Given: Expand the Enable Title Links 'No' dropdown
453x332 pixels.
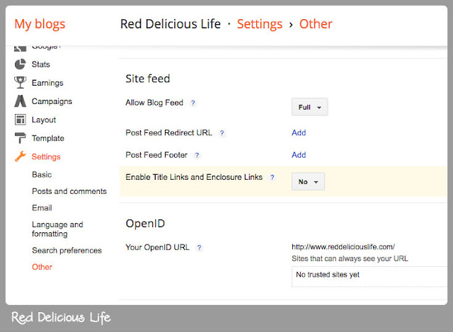Looking at the screenshot, I should (308, 182).
